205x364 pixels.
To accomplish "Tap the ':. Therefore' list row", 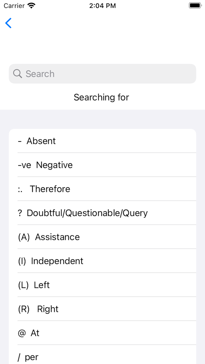I will 102,189.
